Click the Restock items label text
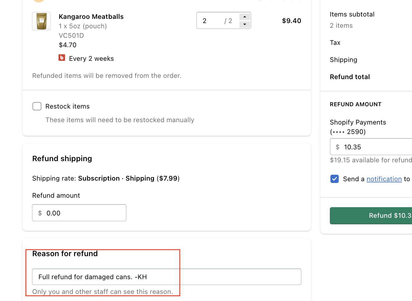The image size is (412, 301). [x=67, y=106]
